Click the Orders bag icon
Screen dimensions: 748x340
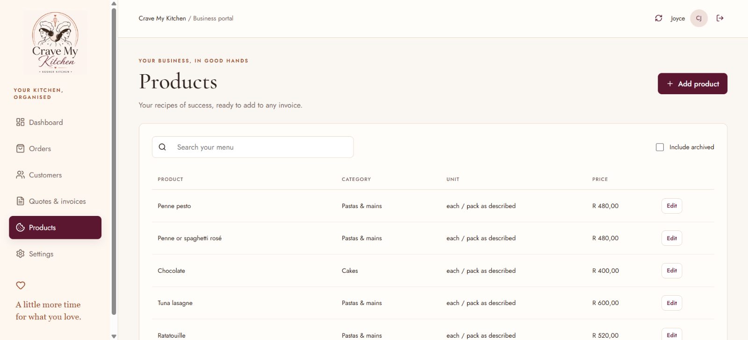tap(20, 148)
